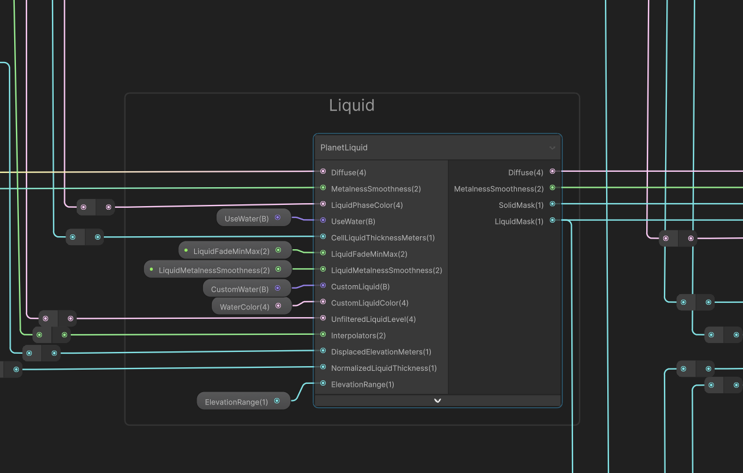Click the Diffuse(4) input port
This screenshot has width=743, height=473.
(x=323, y=172)
